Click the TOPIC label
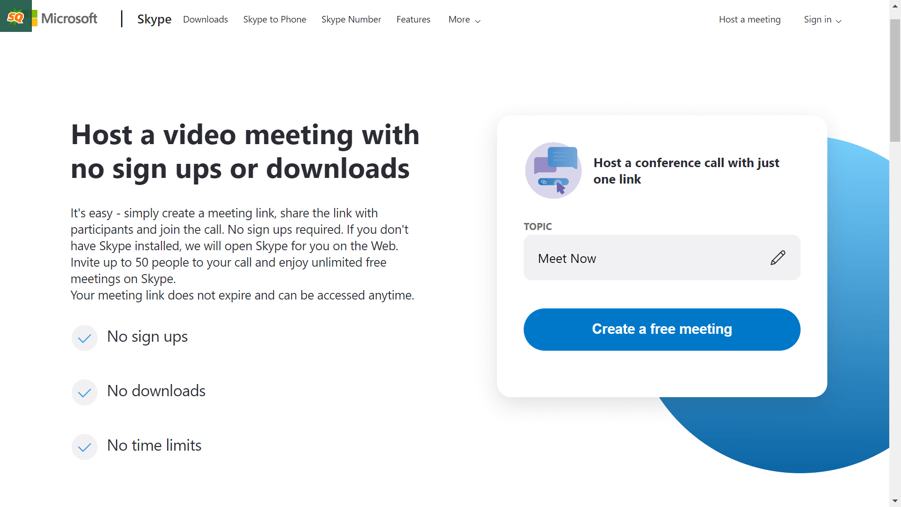This screenshot has width=901, height=507. point(538,226)
